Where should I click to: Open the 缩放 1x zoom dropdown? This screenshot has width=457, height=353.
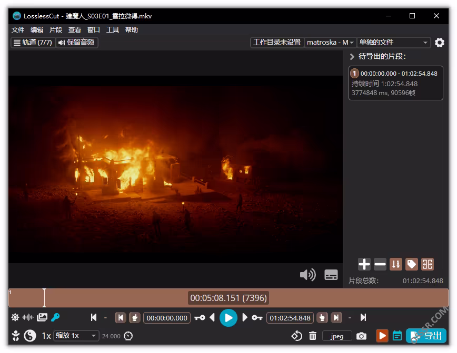76,336
